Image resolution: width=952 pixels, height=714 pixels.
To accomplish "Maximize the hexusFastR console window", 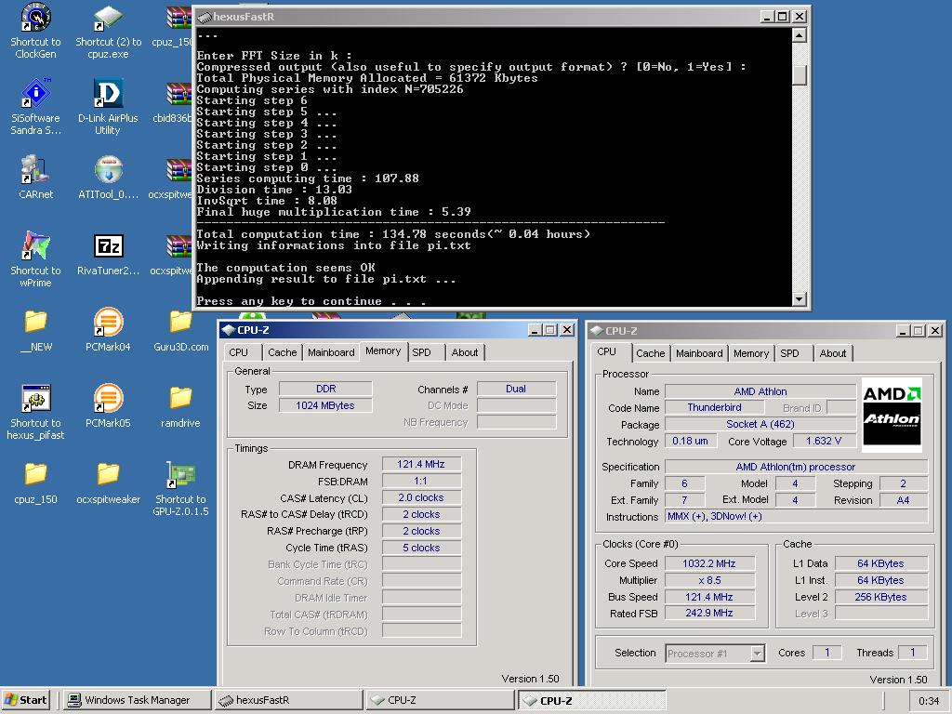I will point(783,17).
